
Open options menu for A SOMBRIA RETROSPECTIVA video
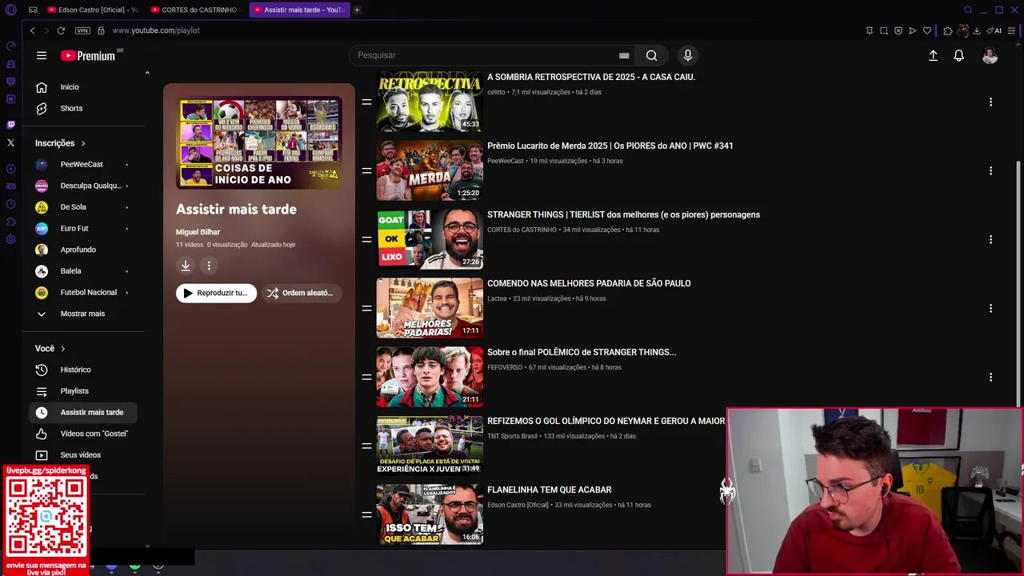point(990,102)
